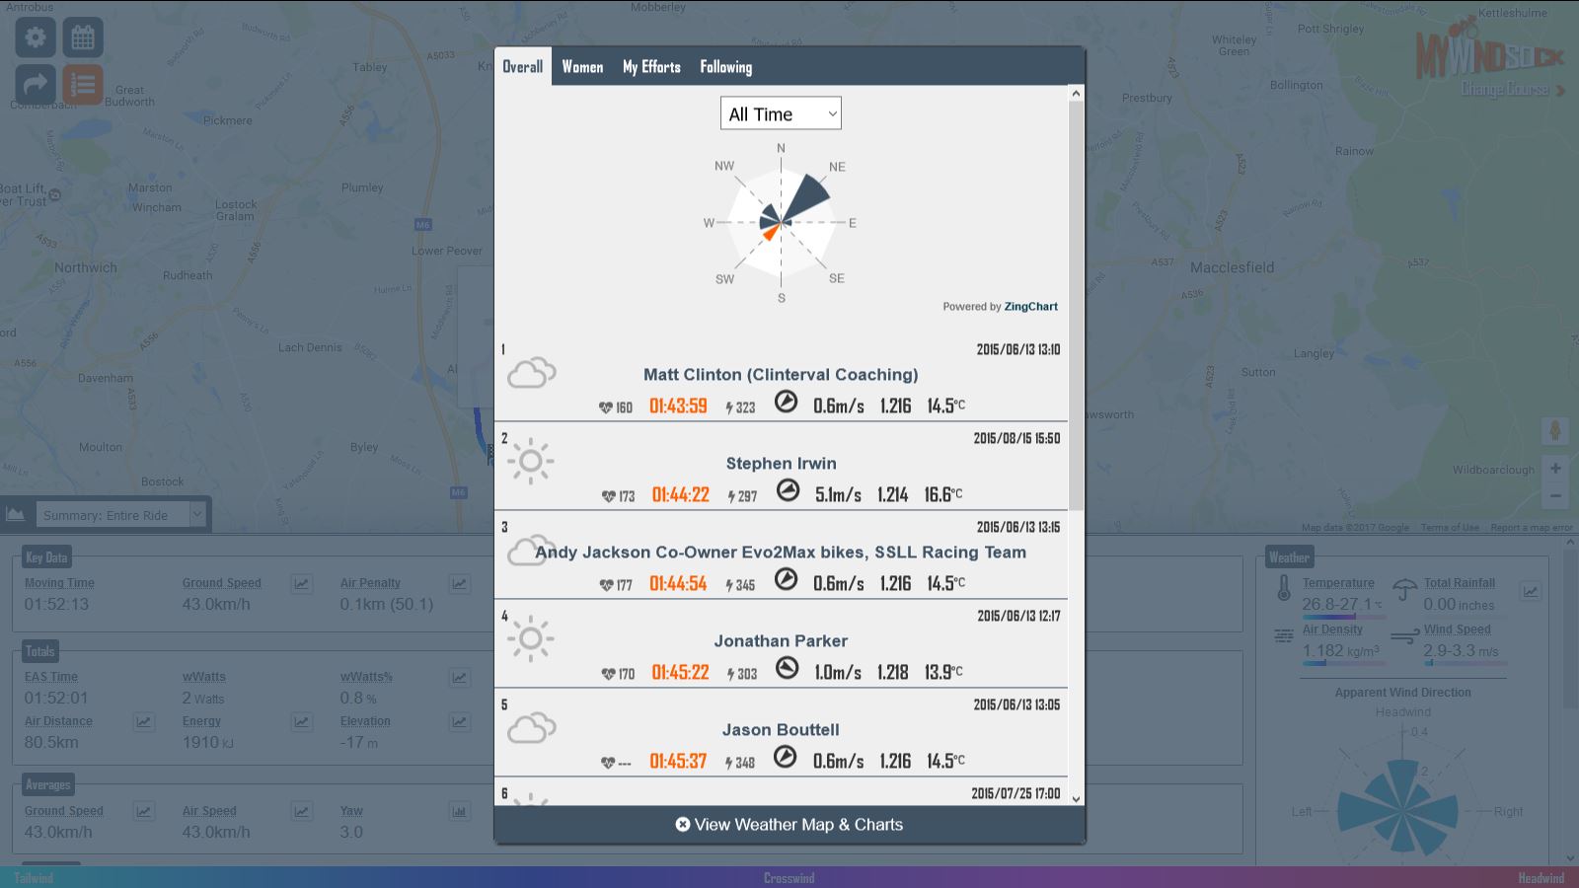Screen dimensions: 1579x888
Task: Open the Following tab
Action: click(725, 66)
